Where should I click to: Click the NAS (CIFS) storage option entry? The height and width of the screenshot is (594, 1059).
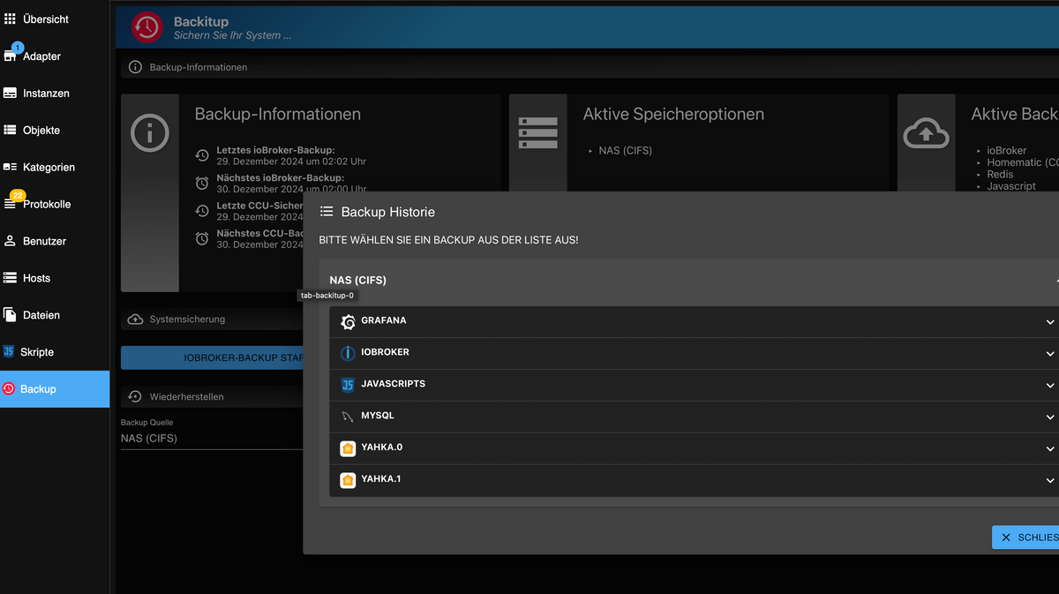pyautogui.click(x=625, y=151)
